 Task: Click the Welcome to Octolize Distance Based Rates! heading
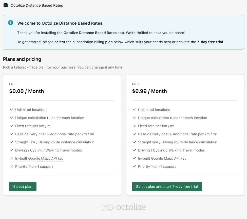click(x=61, y=23)
